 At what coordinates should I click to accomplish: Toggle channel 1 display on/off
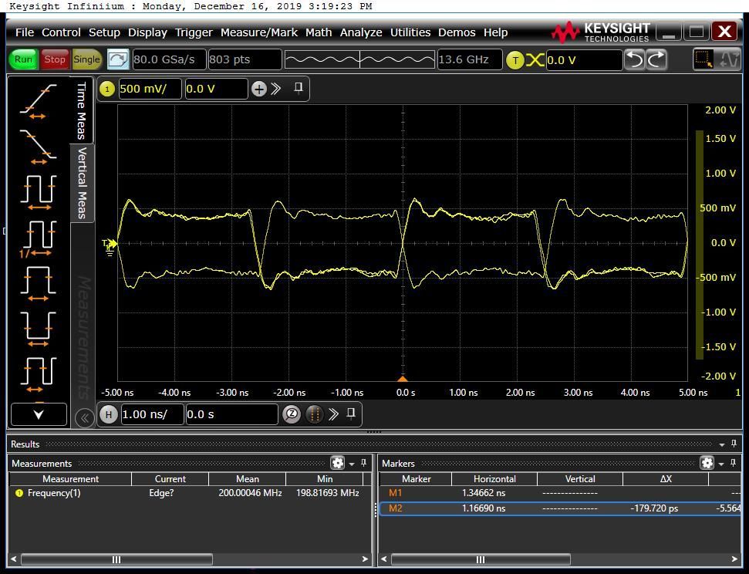pos(107,89)
